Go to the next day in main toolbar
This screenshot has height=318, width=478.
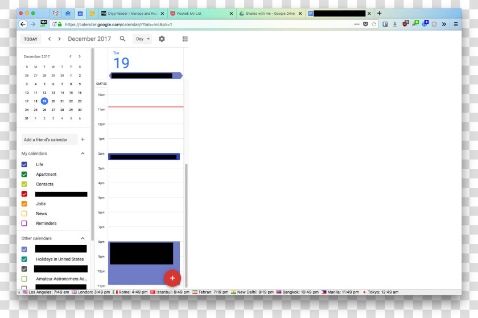[59, 39]
